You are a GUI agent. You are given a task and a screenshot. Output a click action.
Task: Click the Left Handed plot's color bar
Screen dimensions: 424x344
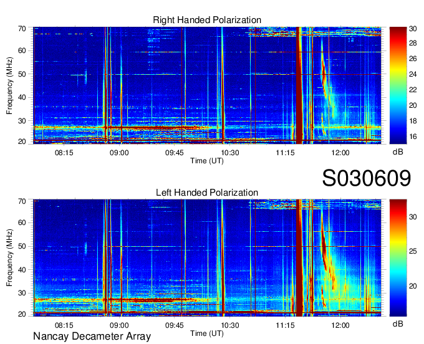point(398,258)
